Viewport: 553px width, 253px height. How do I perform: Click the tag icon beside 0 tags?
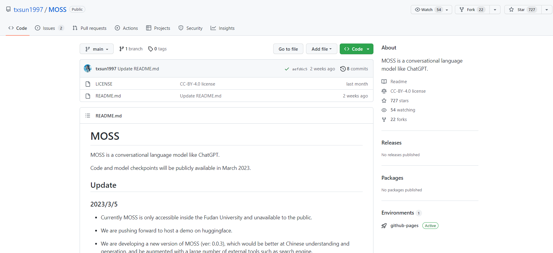pyautogui.click(x=150, y=49)
